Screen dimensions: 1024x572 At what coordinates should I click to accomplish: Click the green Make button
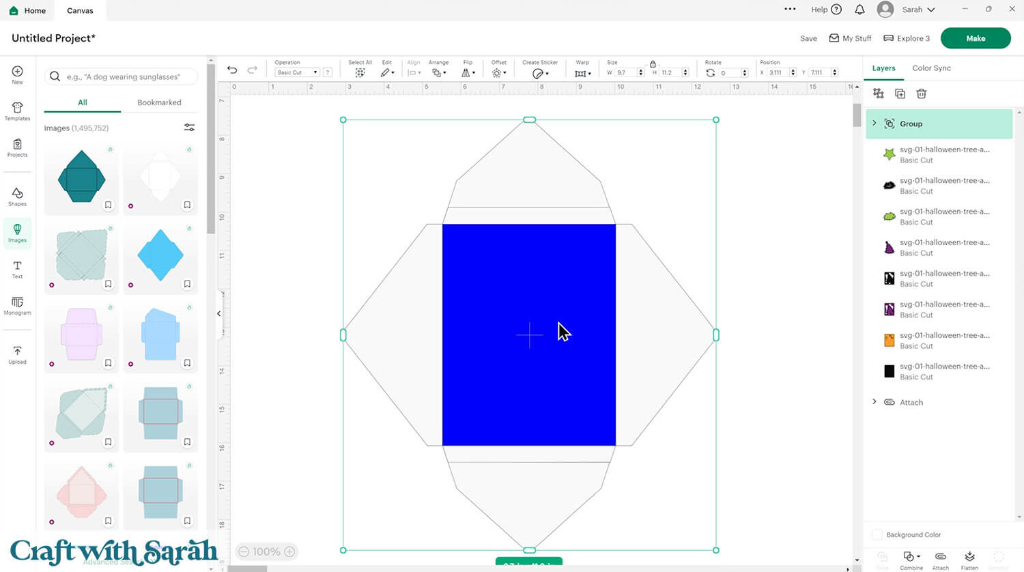pyautogui.click(x=976, y=38)
